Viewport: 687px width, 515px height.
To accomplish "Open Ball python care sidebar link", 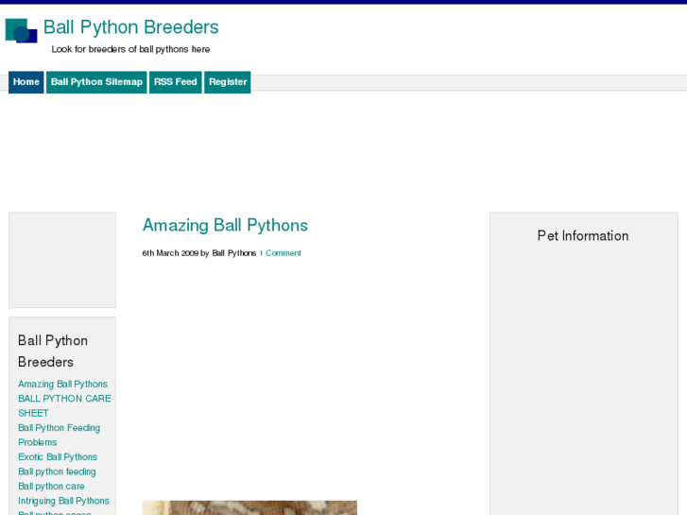I will [51, 486].
